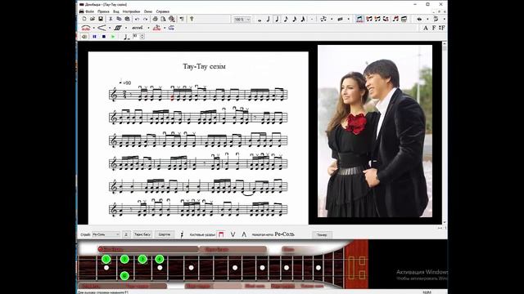Open the Окно menu
This screenshot has height=294, width=524.
(x=148, y=11)
